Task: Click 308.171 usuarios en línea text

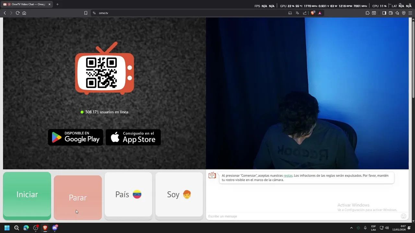Action: click(x=107, y=112)
